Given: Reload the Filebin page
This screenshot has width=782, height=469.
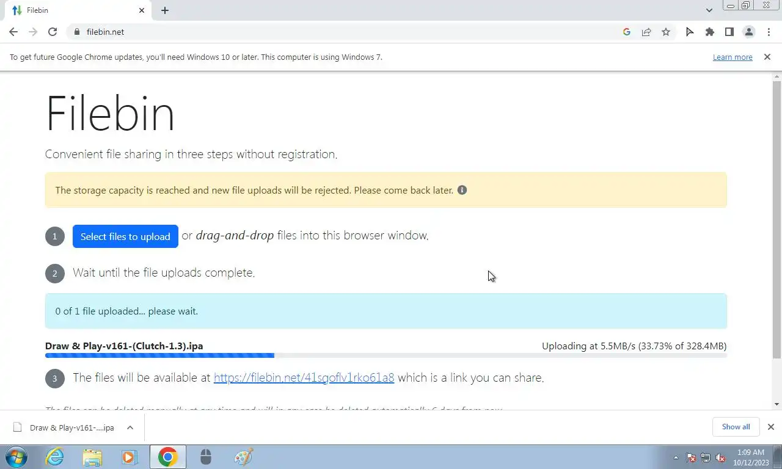Looking at the screenshot, I should [53, 32].
